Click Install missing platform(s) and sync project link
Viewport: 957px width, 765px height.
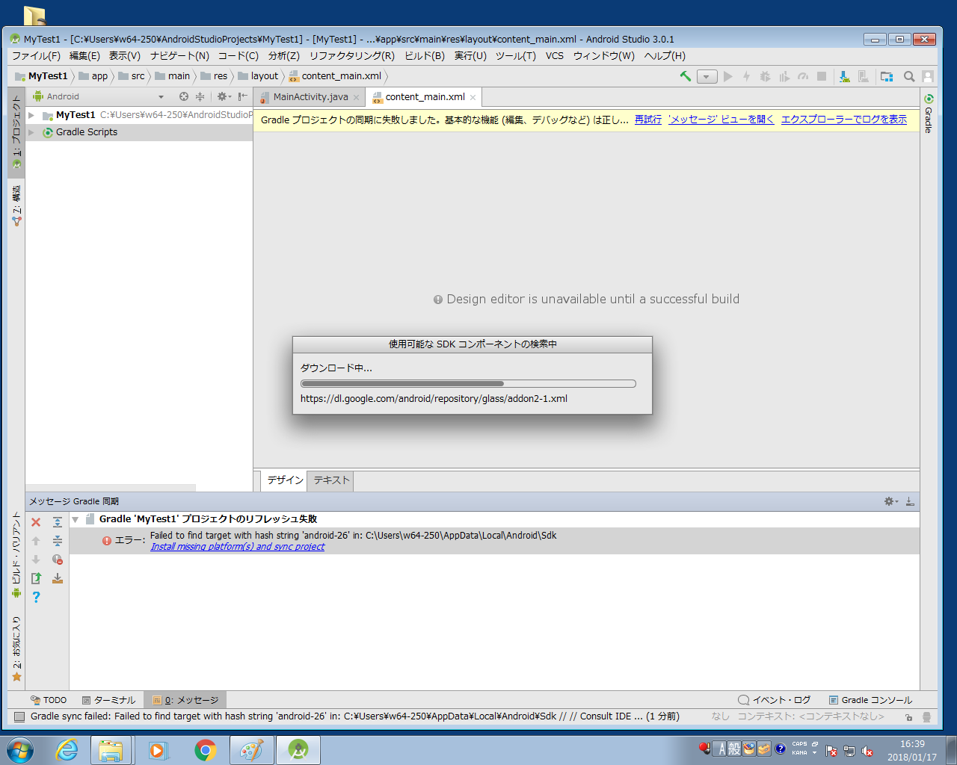(x=238, y=547)
